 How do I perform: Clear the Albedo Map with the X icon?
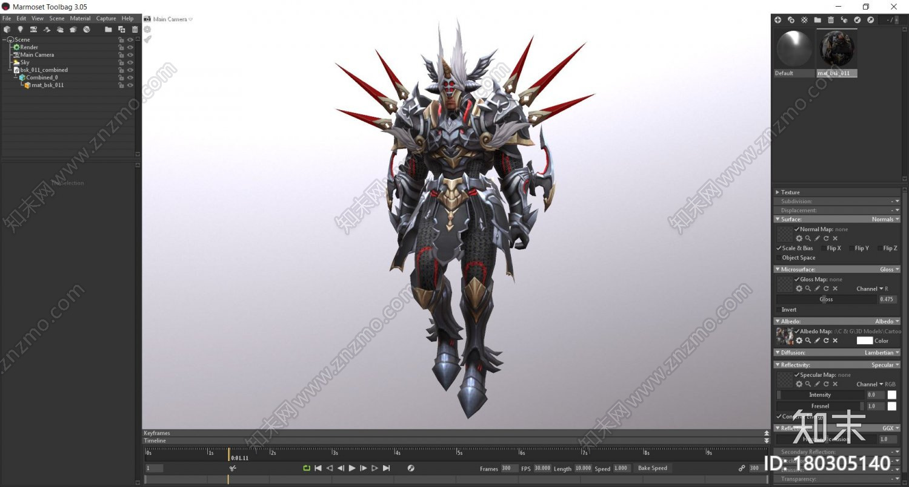pyautogui.click(x=835, y=341)
